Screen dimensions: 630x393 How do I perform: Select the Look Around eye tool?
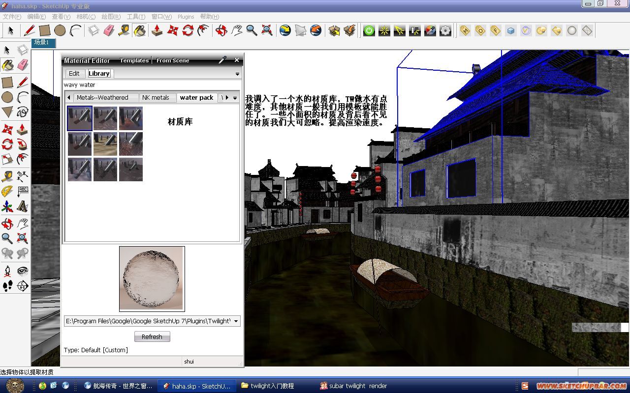click(23, 271)
